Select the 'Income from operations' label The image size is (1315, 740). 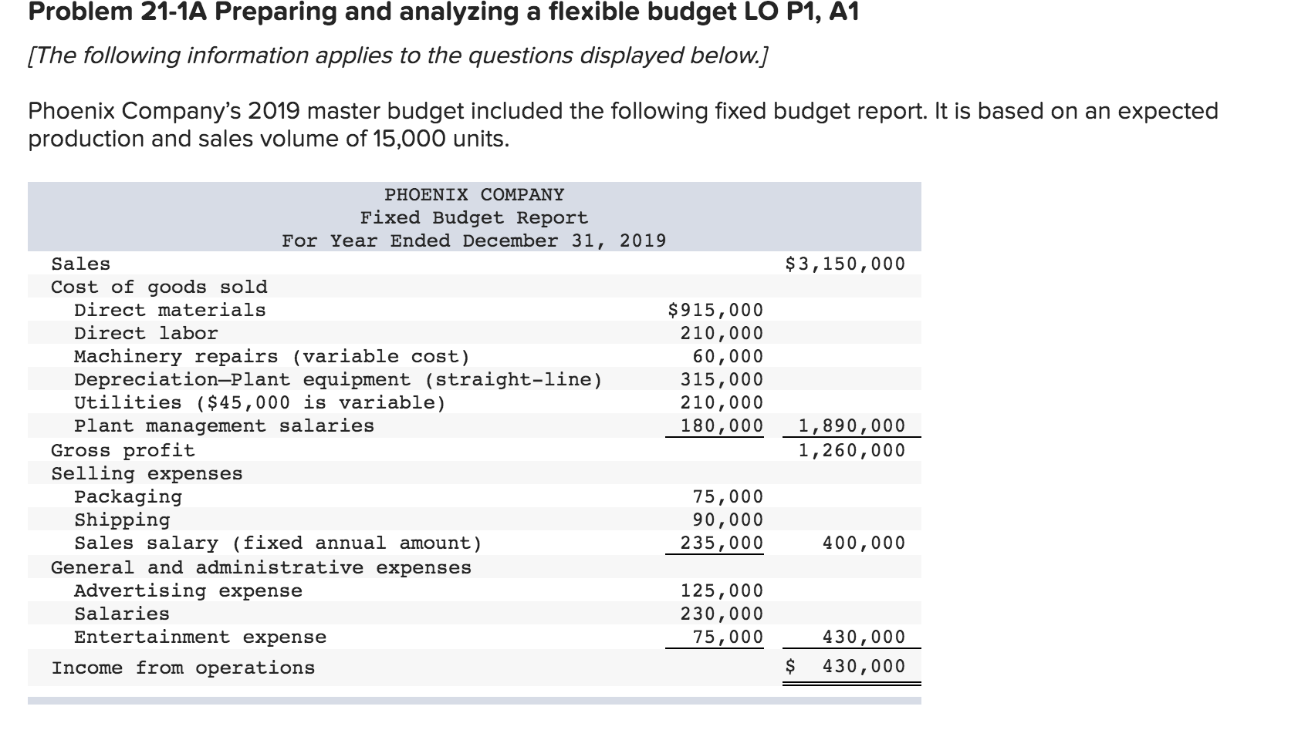click(x=183, y=668)
